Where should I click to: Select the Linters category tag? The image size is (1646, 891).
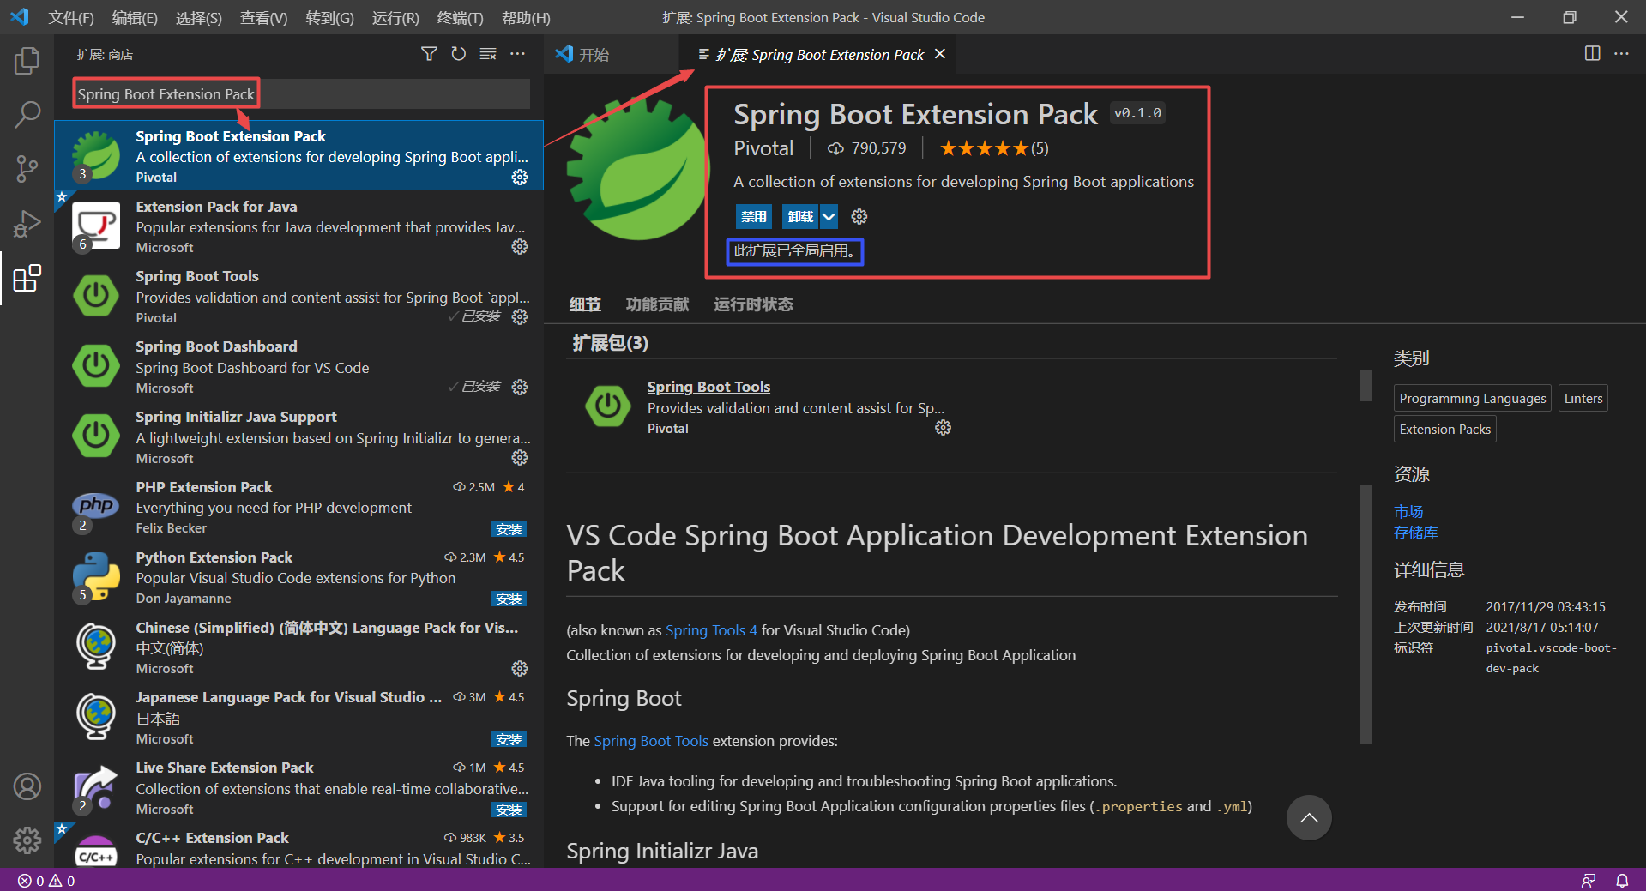pyautogui.click(x=1583, y=399)
